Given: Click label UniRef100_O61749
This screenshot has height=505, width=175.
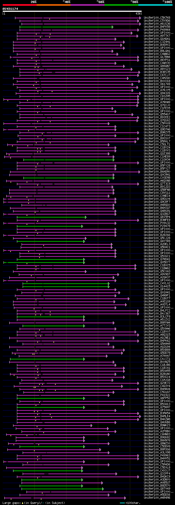Looking at the screenshot, I should tap(157, 84).
